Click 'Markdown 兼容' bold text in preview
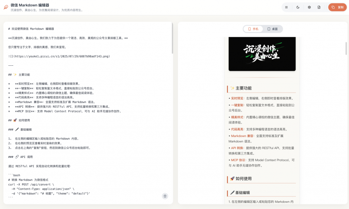 242,136
